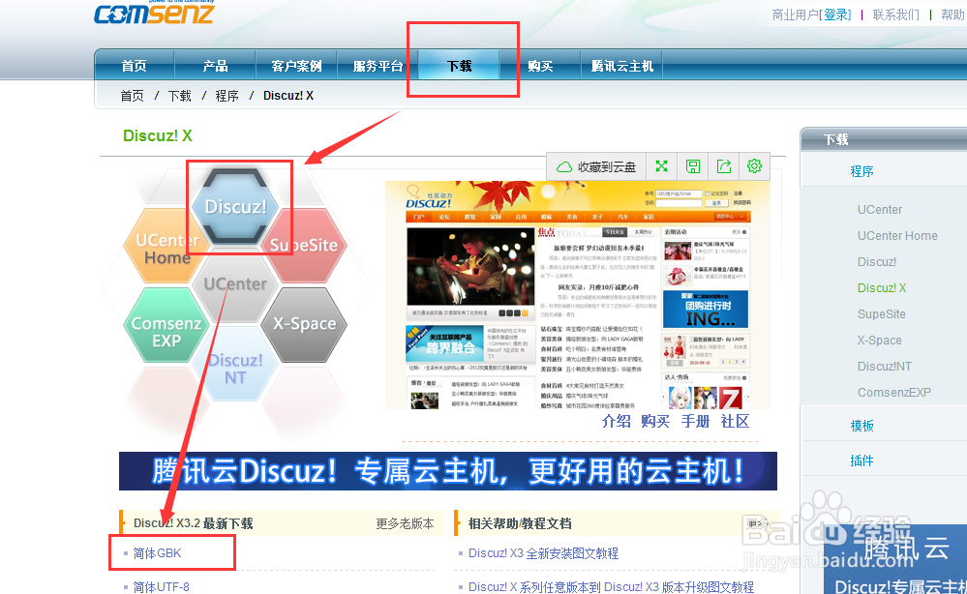Open the Discuz! X3 版本升级图文教程 link
This screenshot has height=594, width=967.
[x=611, y=586]
